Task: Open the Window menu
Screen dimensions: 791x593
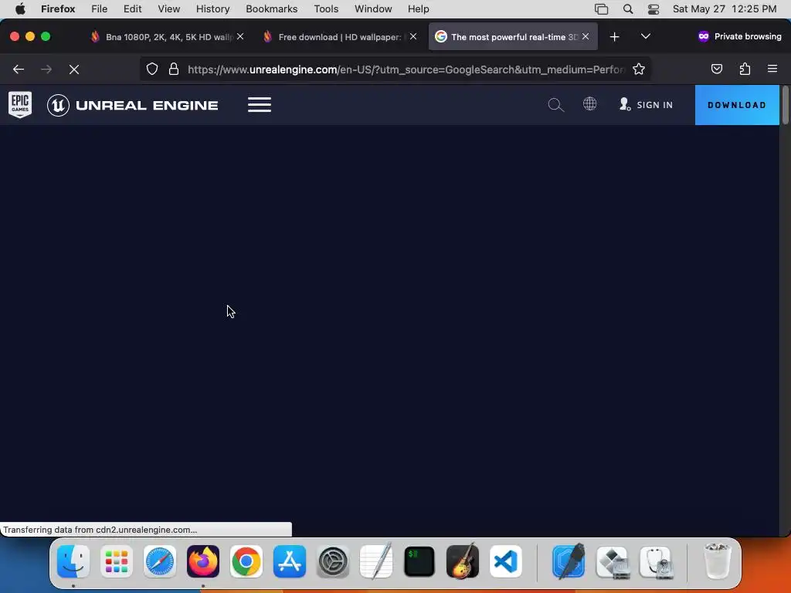Action: [373, 9]
